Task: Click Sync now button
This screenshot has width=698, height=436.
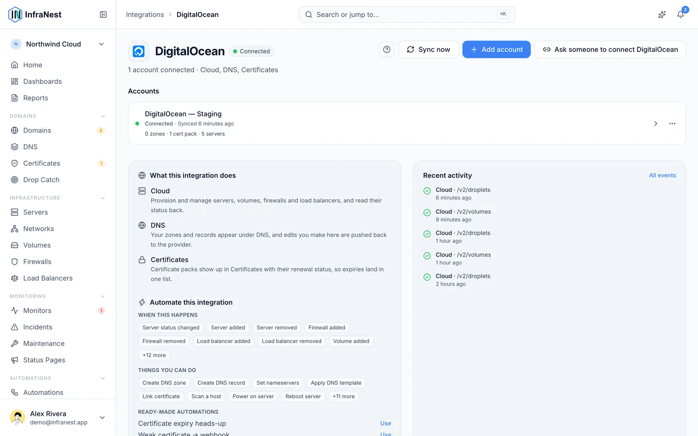Action: [x=428, y=50]
